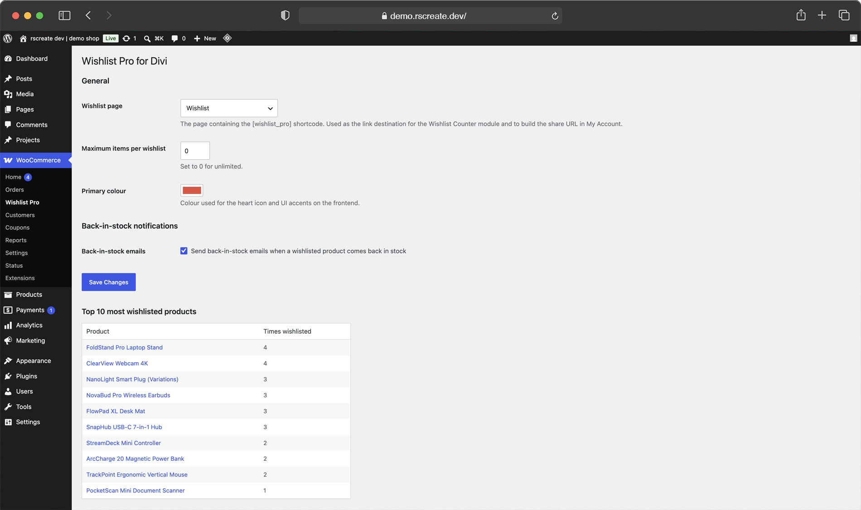The width and height of the screenshot is (861, 510).
Task: Click the Tools wrench icon in sidebar
Action: point(8,407)
